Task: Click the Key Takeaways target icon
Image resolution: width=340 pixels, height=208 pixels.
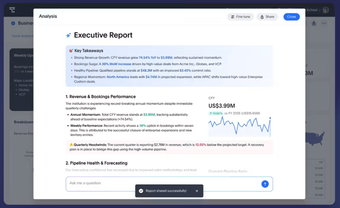Action: coord(71,51)
